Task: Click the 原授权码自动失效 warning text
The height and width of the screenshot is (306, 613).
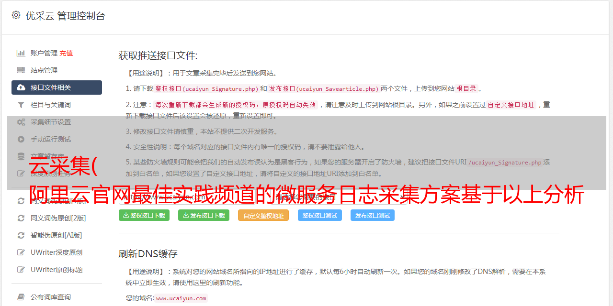Action: [x=289, y=105]
